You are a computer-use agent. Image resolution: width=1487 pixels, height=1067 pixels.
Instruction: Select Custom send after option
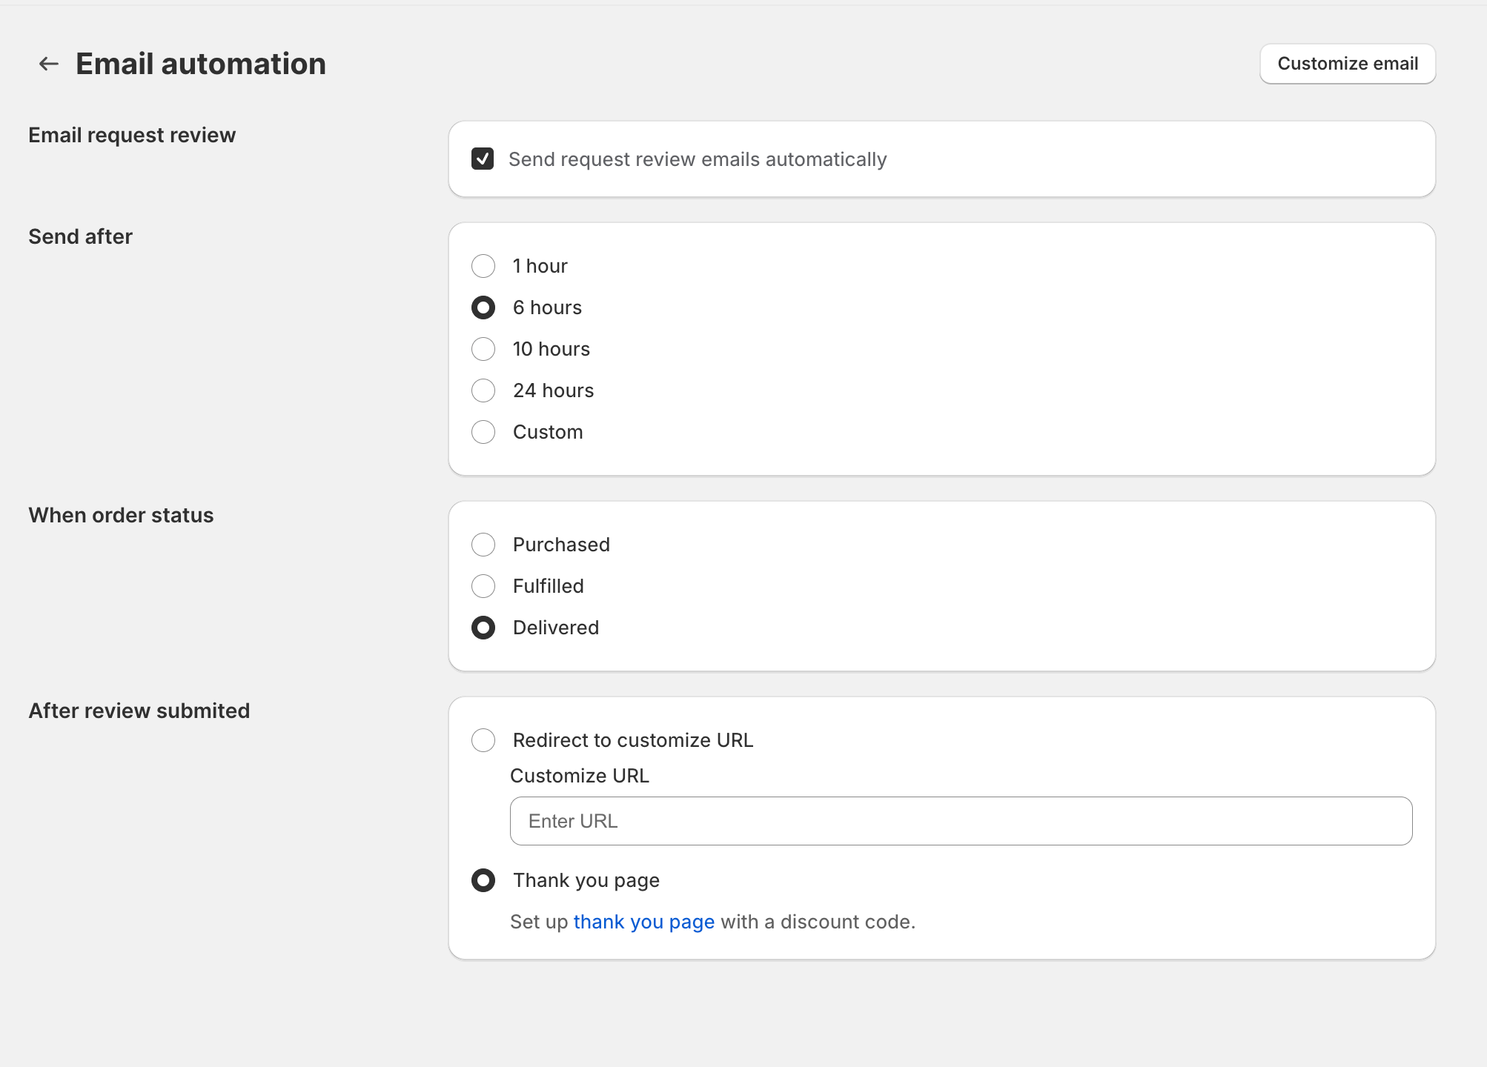[x=483, y=432]
